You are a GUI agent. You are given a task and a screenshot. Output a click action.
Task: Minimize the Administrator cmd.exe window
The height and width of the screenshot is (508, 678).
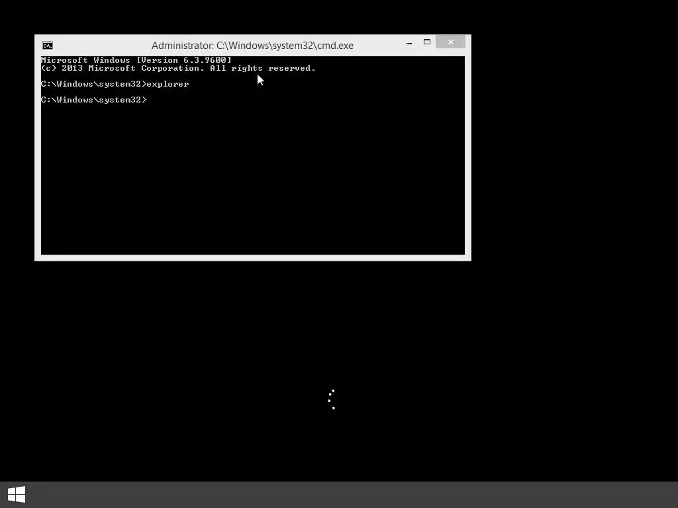[409, 42]
